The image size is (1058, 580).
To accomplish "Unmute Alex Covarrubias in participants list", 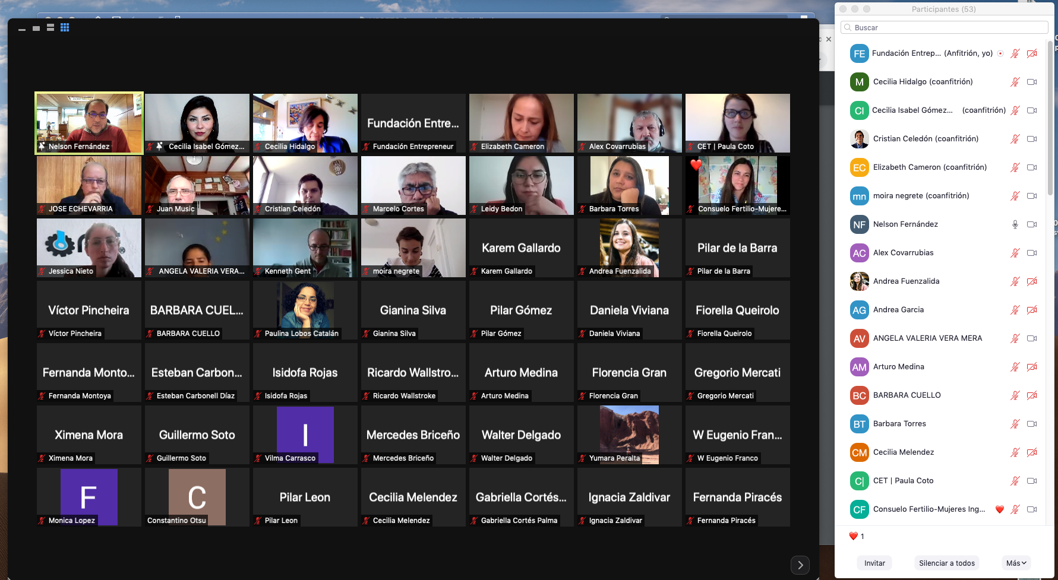I will [x=1015, y=253].
